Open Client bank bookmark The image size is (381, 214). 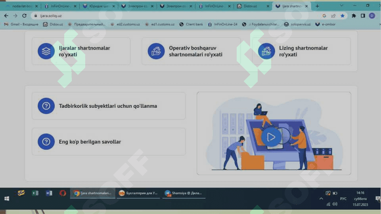pos(191,24)
